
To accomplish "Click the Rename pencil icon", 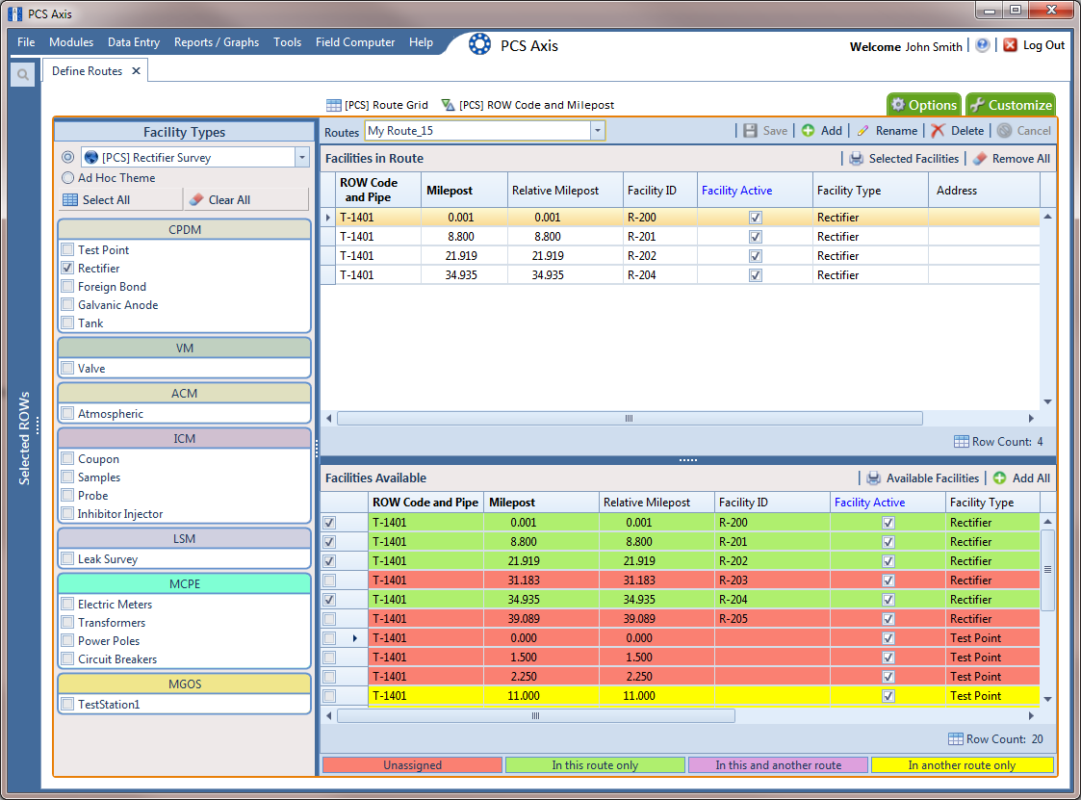I will 862,130.
